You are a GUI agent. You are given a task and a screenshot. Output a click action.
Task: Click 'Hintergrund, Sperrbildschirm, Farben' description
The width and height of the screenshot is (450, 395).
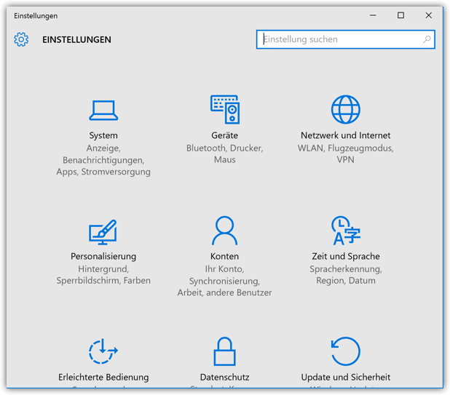coord(103,275)
